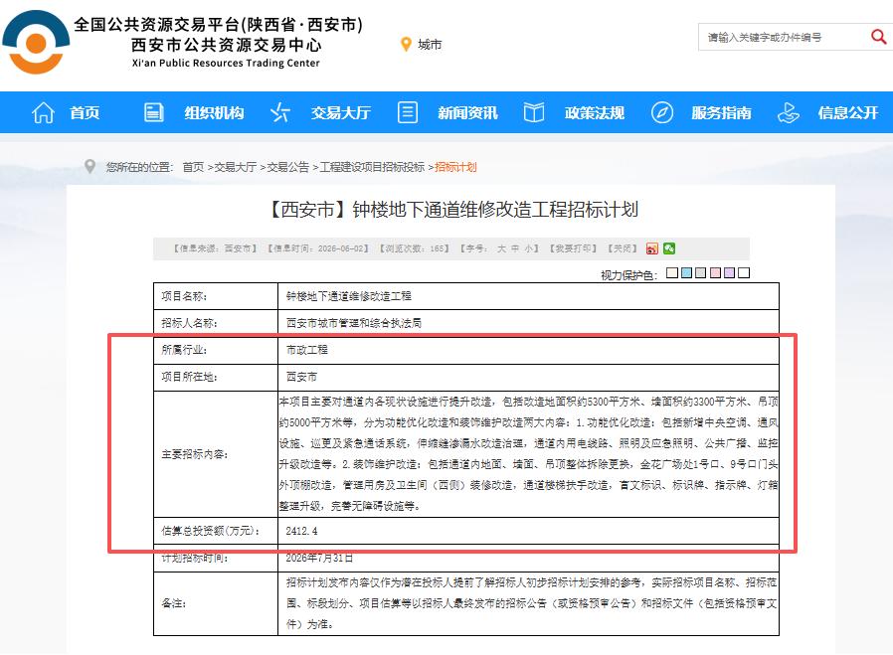893x655 pixels.
Task: Click the 信息时间 2026-06-02 text
Action: 318,248
